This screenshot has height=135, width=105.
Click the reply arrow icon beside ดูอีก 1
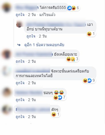(19, 45)
